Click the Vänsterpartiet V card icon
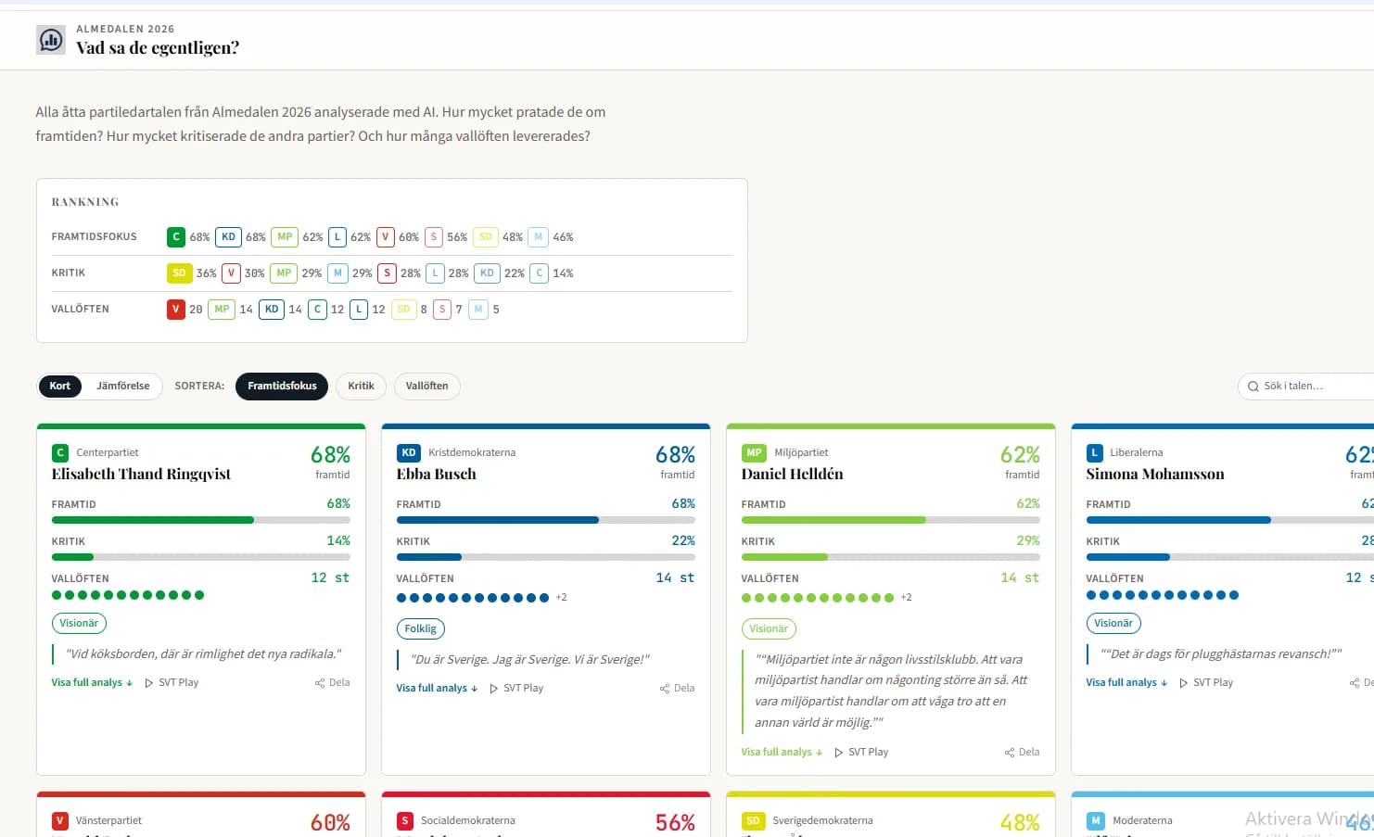Viewport: 1374px width, 837px height. (x=60, y=821)
